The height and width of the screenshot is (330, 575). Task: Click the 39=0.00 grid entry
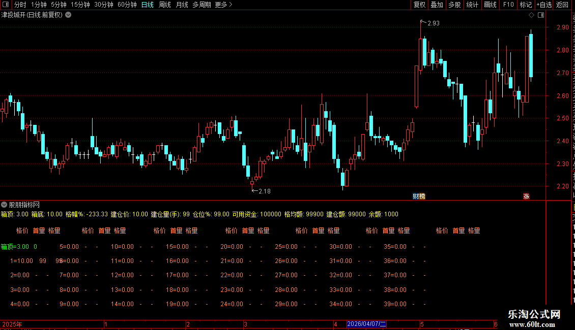coord(395,304)
